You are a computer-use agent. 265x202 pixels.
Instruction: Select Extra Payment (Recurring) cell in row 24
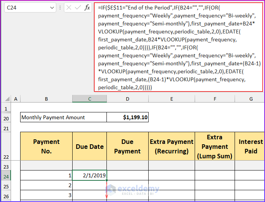pos(171,175)
